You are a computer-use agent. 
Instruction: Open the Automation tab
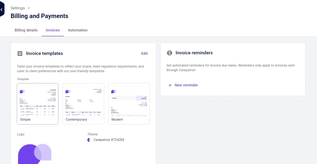pyautogui.click(x=78, y=30)
